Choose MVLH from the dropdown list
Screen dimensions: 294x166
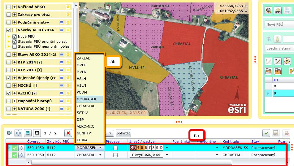(89, 65)
